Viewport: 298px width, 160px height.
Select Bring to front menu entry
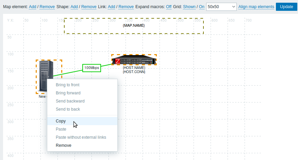click(x=82, y=85)
